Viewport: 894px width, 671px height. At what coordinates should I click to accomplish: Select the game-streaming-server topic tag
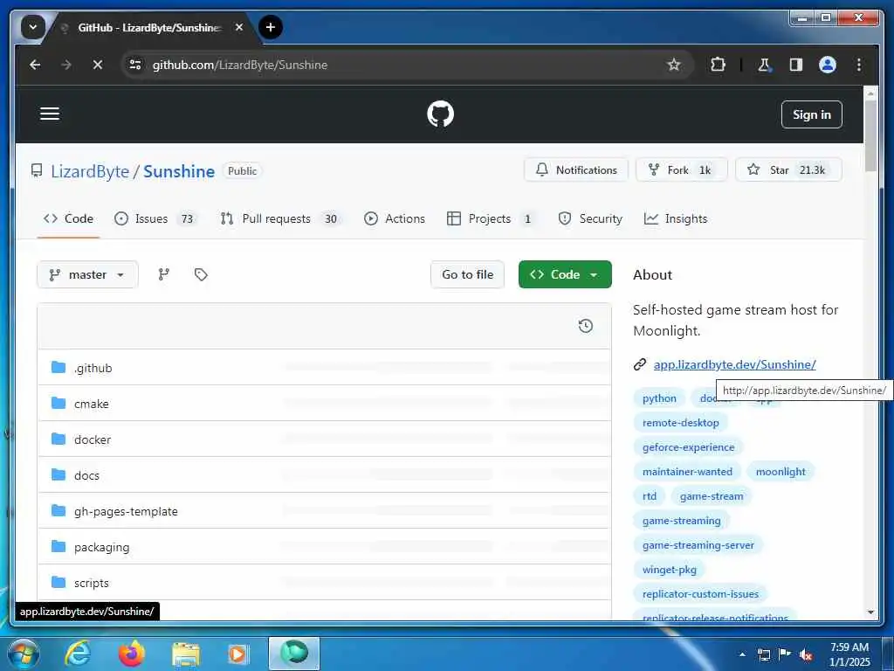698,545
